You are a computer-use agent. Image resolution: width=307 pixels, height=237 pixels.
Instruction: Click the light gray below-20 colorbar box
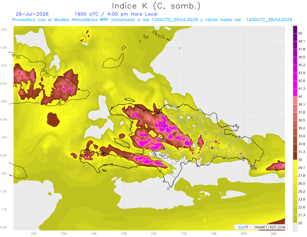(x=295, y=227)
